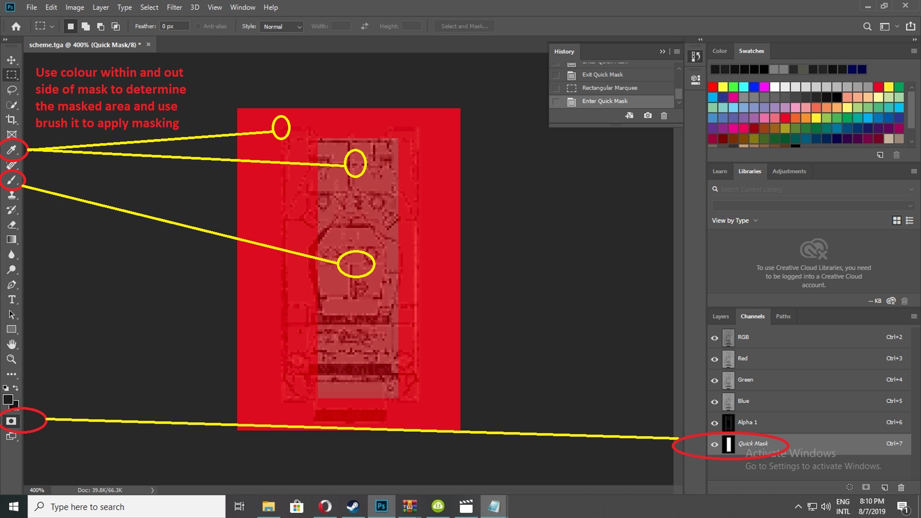The width and height of the screenshot is (921, 518).
Task: Click the Select and Mask button
Action: [x=465, y=26]
